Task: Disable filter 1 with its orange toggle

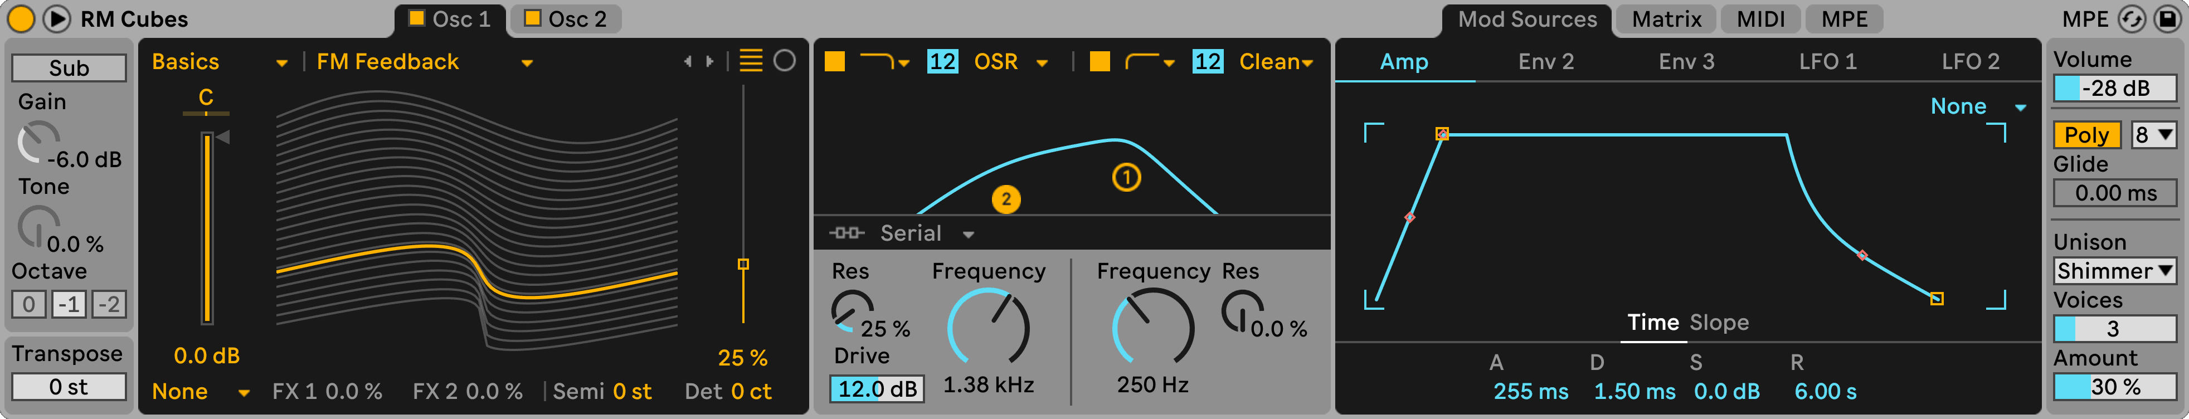Action: click(834, 61)
